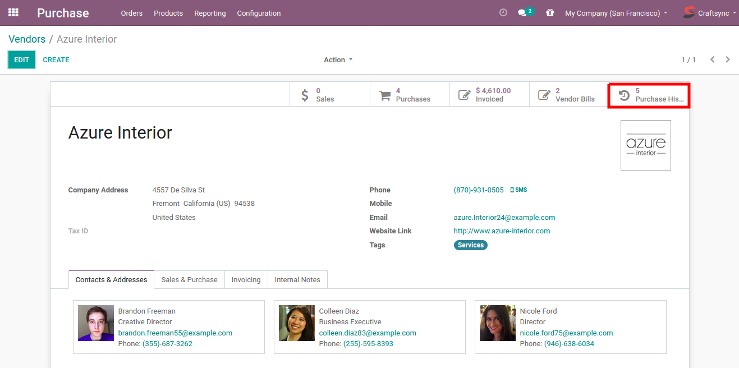Open My Company (San Francisco) selector

pos(616,13)
